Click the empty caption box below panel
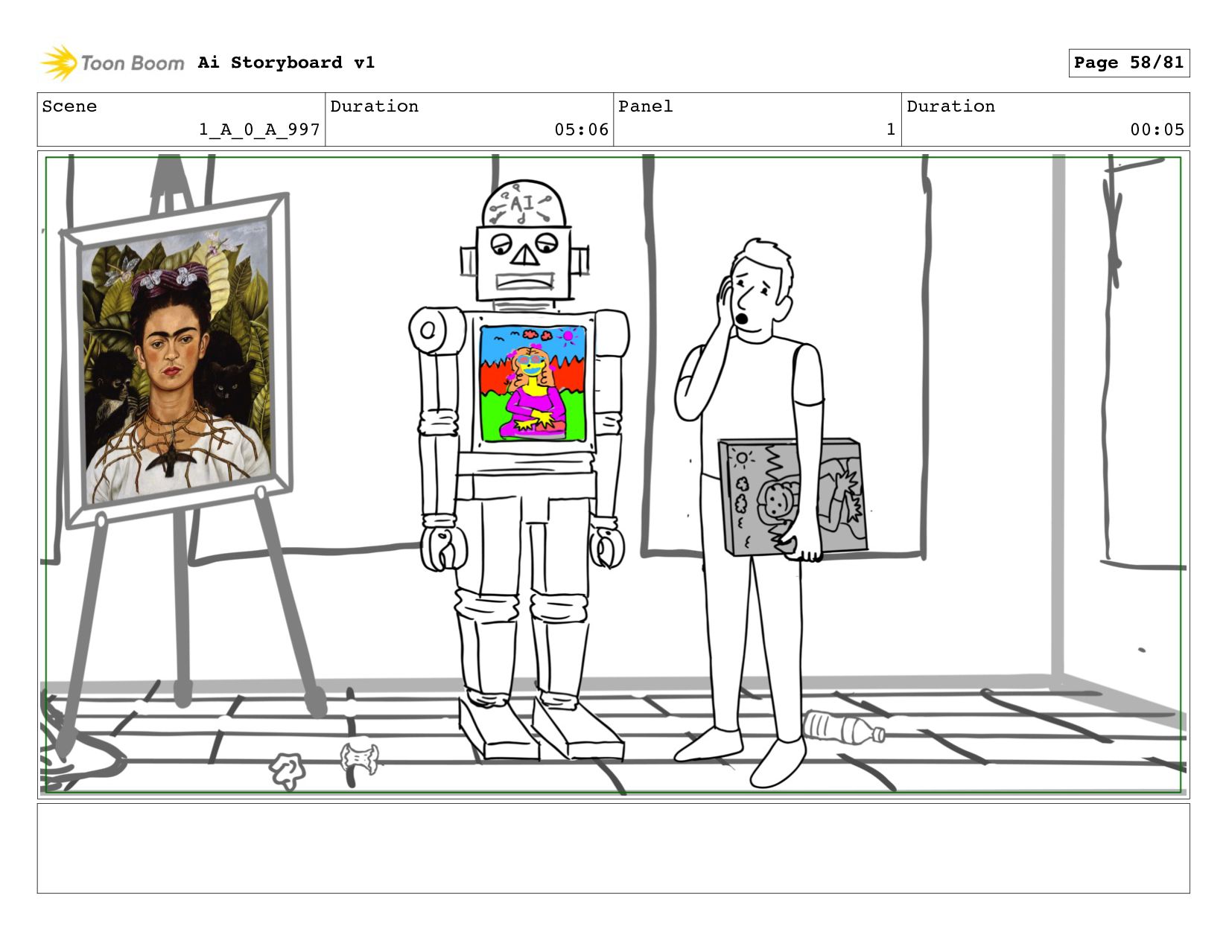1229x949 pixels. click(613, 848)
